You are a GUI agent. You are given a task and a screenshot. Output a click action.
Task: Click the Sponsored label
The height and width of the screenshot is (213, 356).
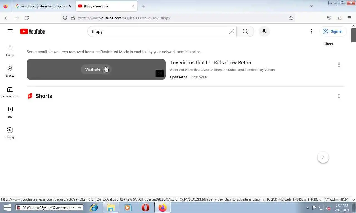tap(179, 77)
